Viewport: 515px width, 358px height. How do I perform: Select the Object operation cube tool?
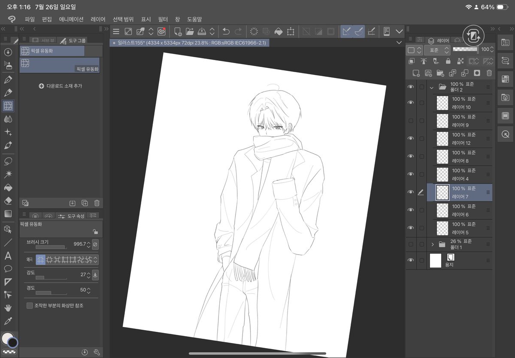click(x=8, y=229)
